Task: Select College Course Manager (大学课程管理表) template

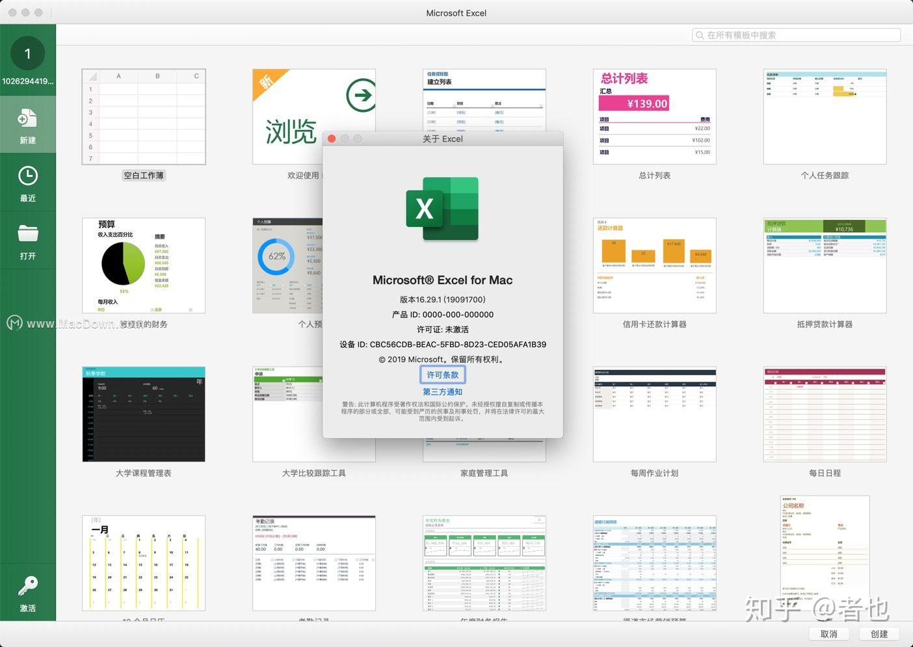Action: point(144,414)
